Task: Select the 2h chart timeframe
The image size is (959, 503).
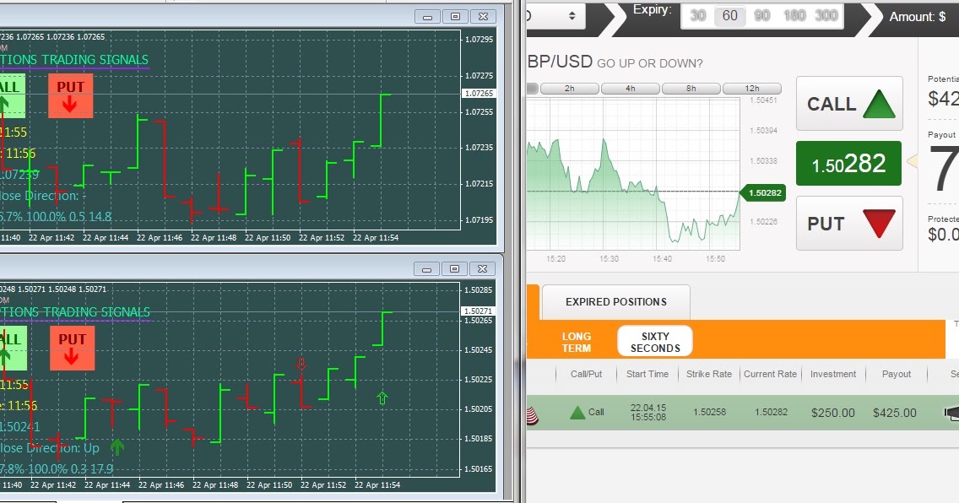Action: 569,89
